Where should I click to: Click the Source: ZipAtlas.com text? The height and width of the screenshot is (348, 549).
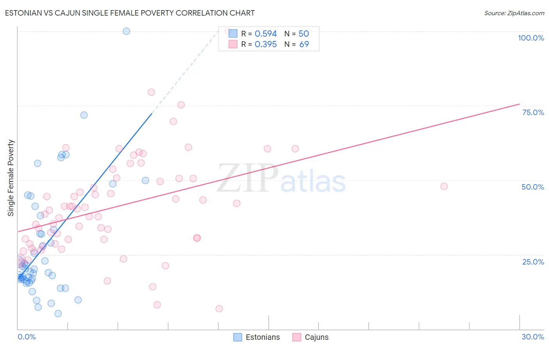pos(514,13)
